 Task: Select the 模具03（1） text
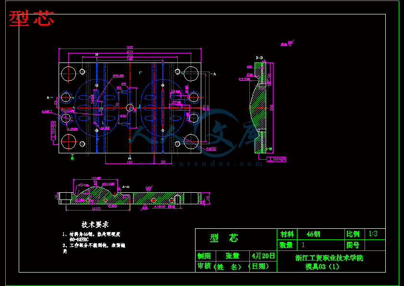pyautogui.click(x=322, y=267)
